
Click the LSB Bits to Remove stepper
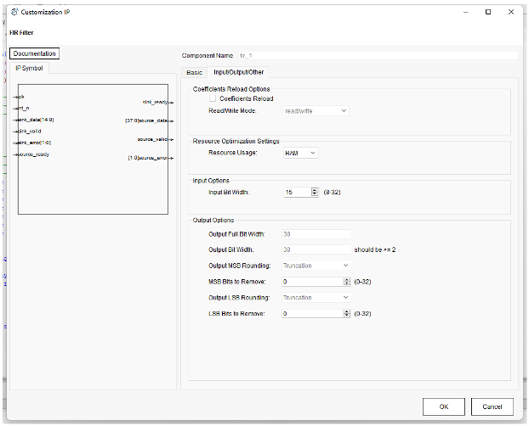pos(346,314)
